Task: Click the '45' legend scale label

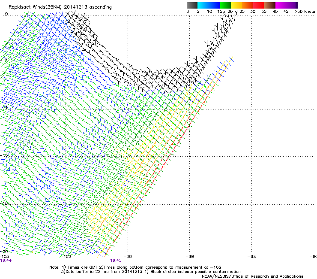Action: click(x=286, y=11)
